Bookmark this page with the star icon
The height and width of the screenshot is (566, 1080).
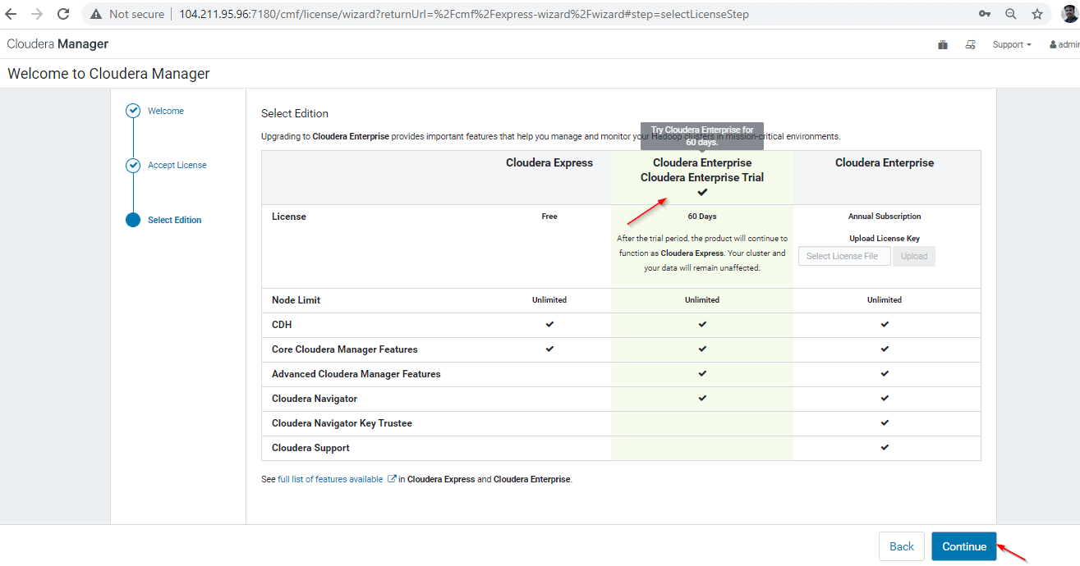click(1037, 14)
